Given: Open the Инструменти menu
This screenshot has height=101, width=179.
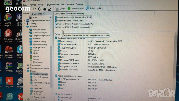Looking at the screenshot, I should (67, 4).
